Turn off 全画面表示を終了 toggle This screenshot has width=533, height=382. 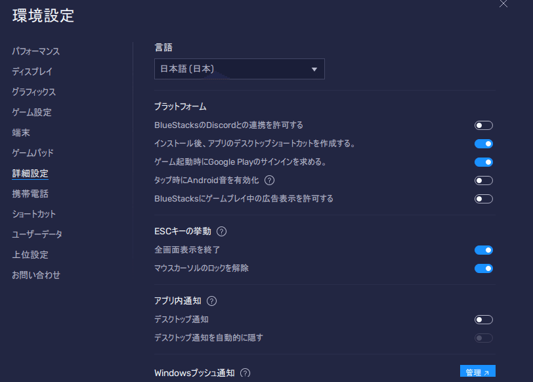tap(483, 250)
